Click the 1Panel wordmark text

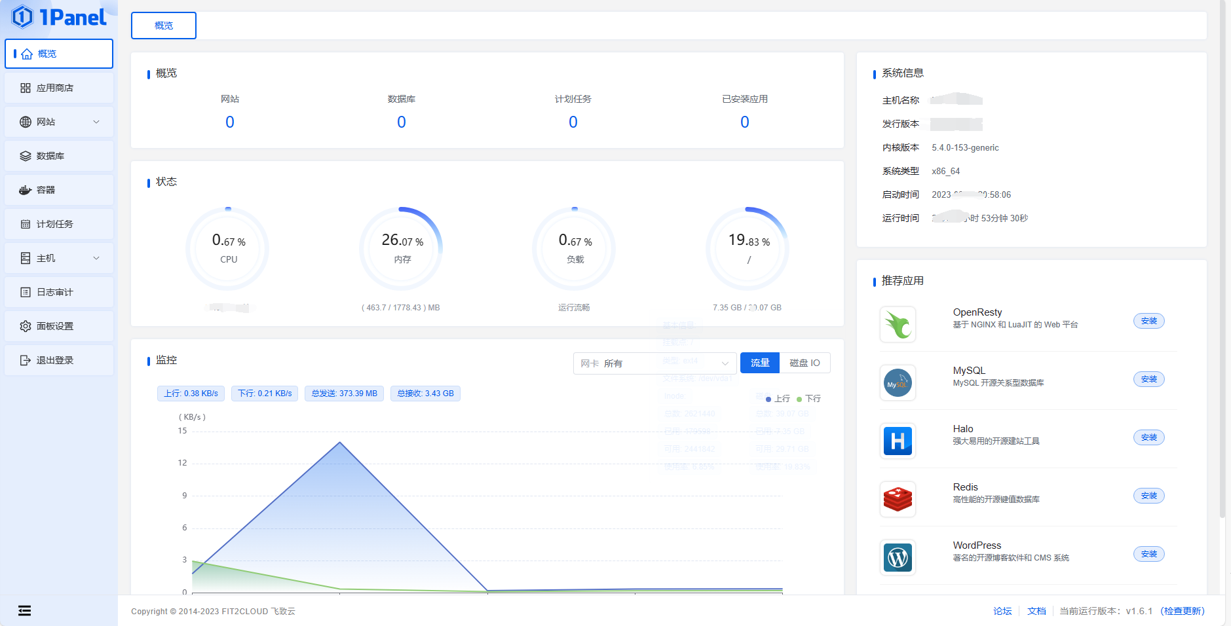tap(73, 18)
